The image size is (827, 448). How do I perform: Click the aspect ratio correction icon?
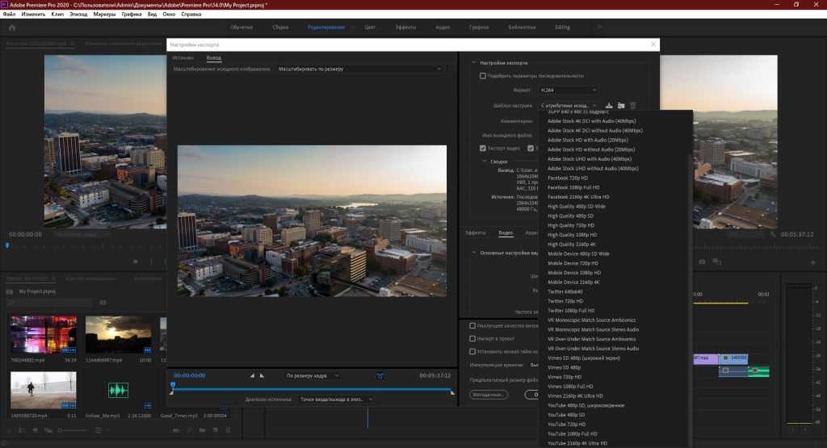380,375
